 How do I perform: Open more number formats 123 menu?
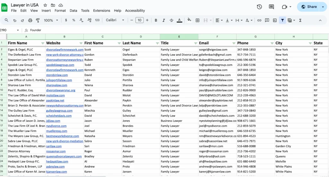pyautogui.click(x=97, y=20)
